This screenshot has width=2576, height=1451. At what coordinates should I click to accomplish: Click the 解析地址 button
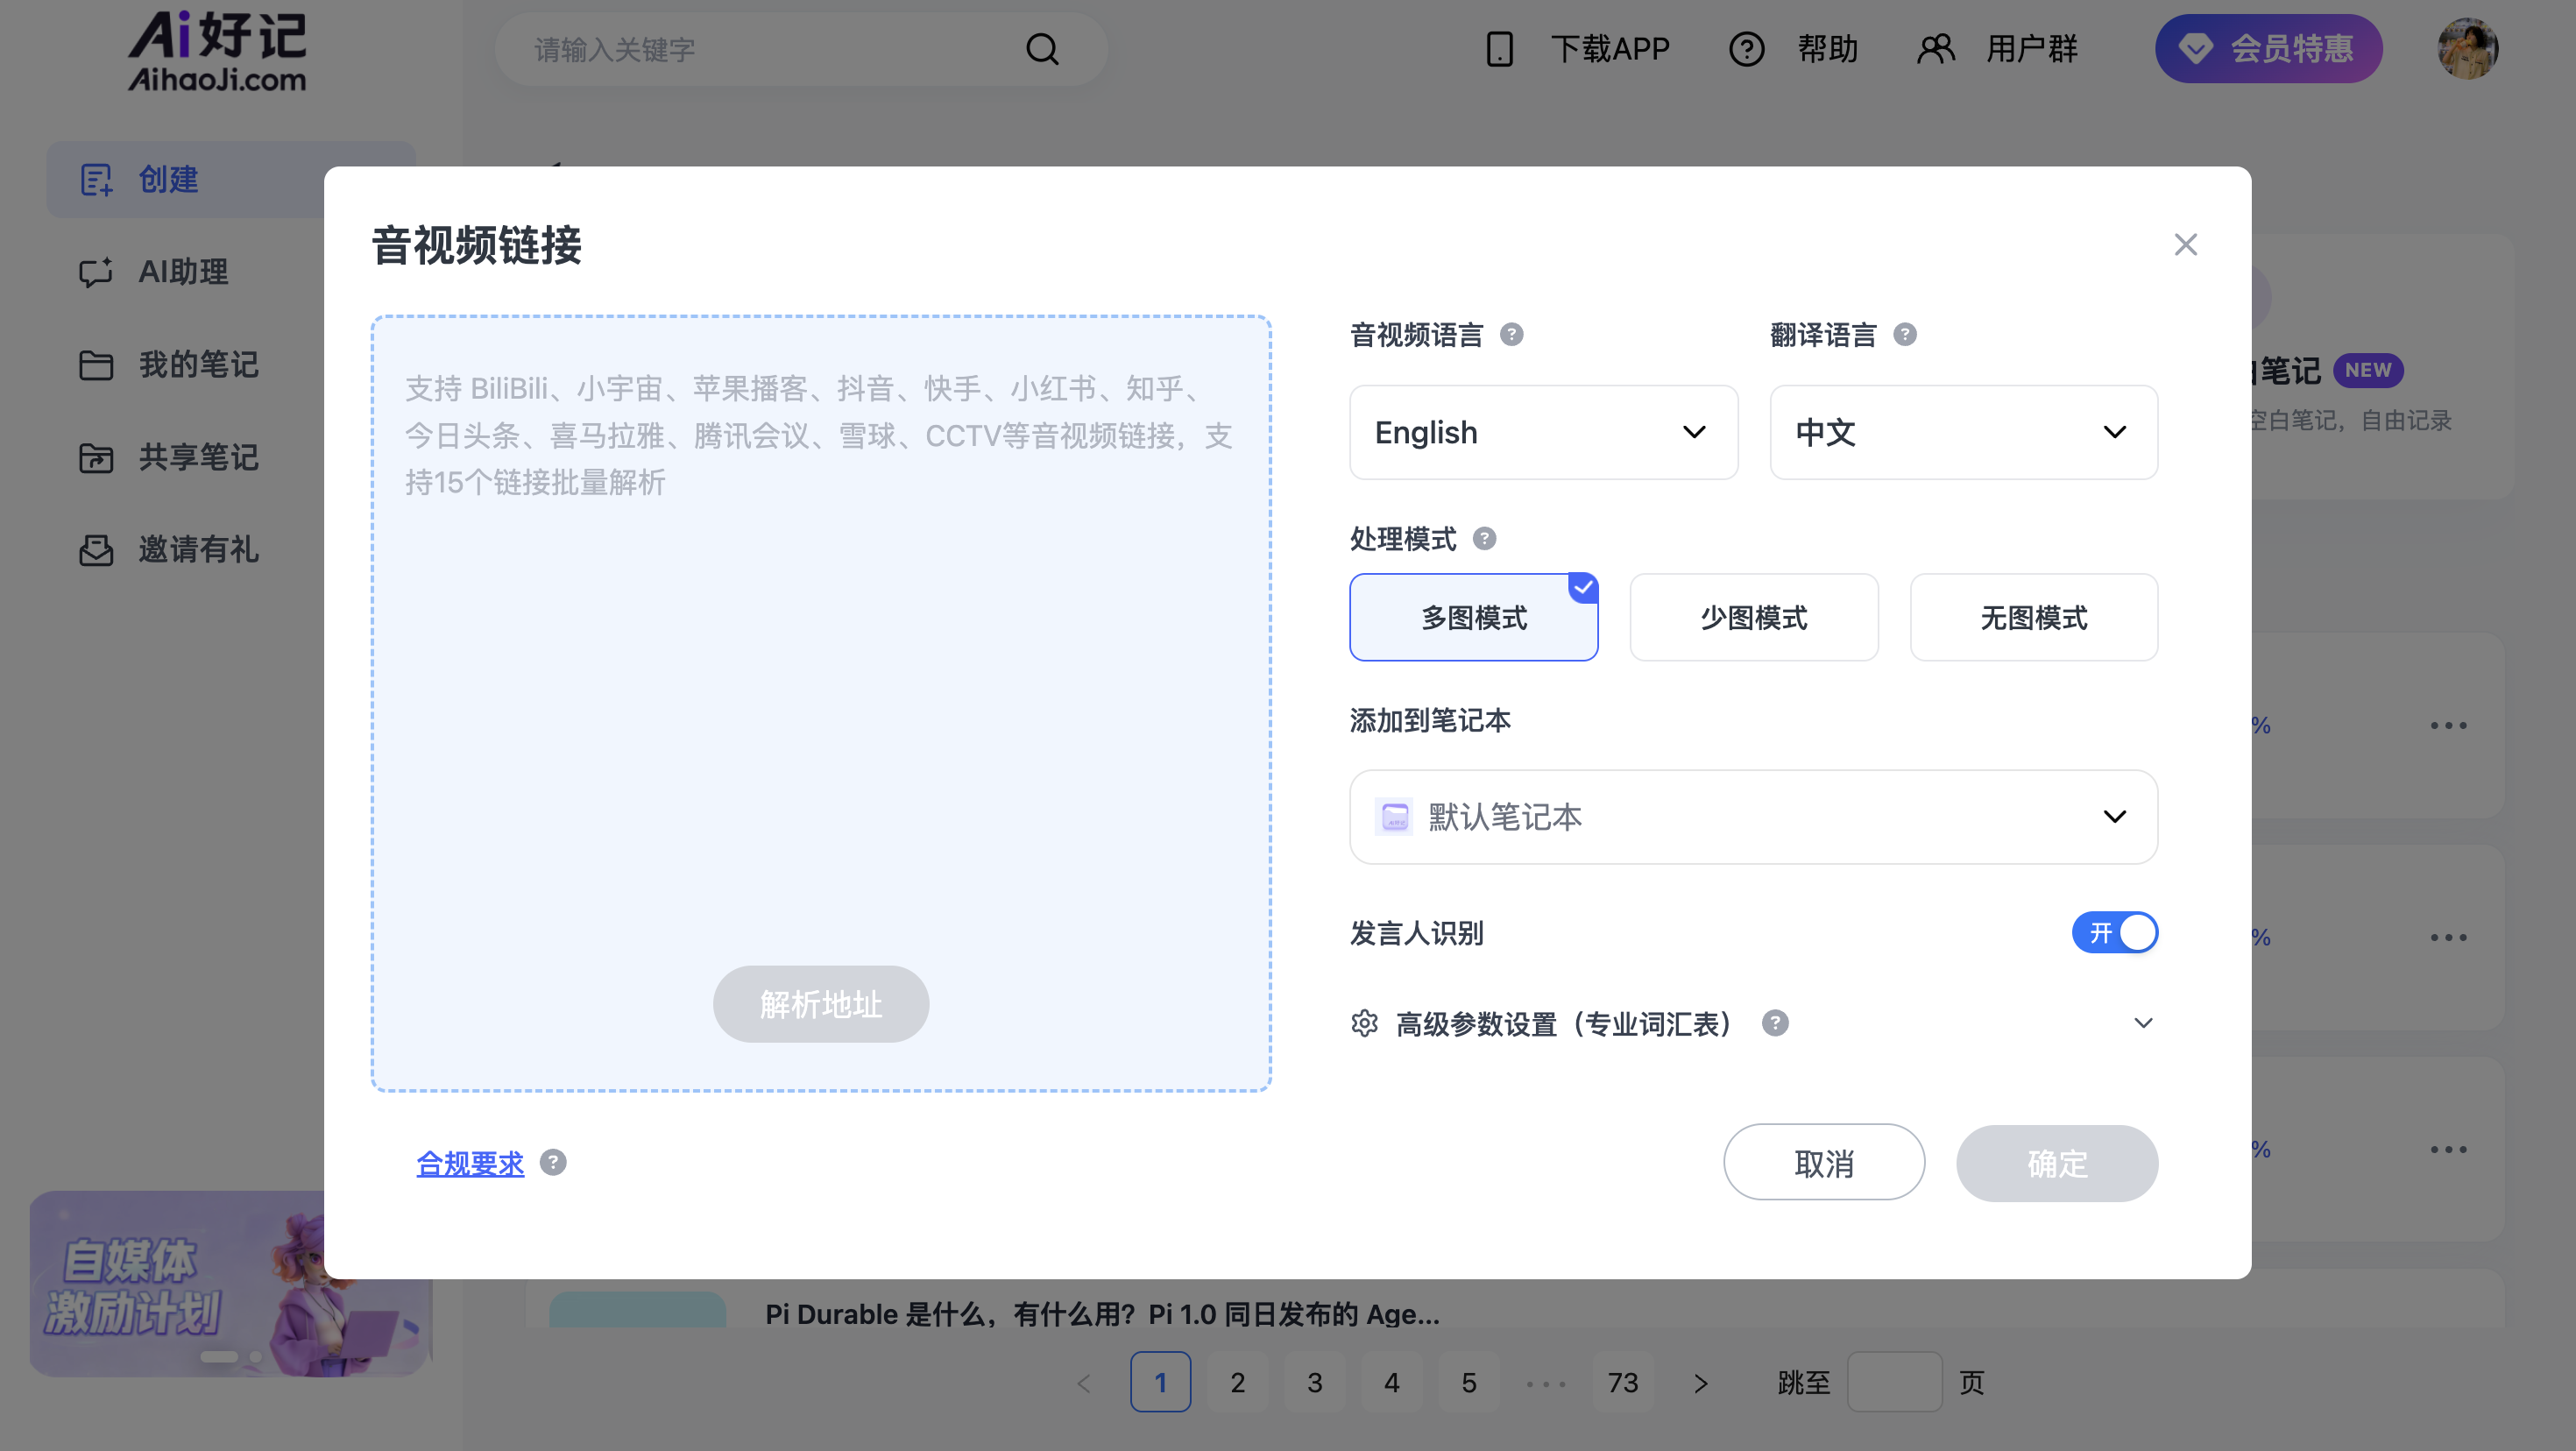tap(820, 1003)
